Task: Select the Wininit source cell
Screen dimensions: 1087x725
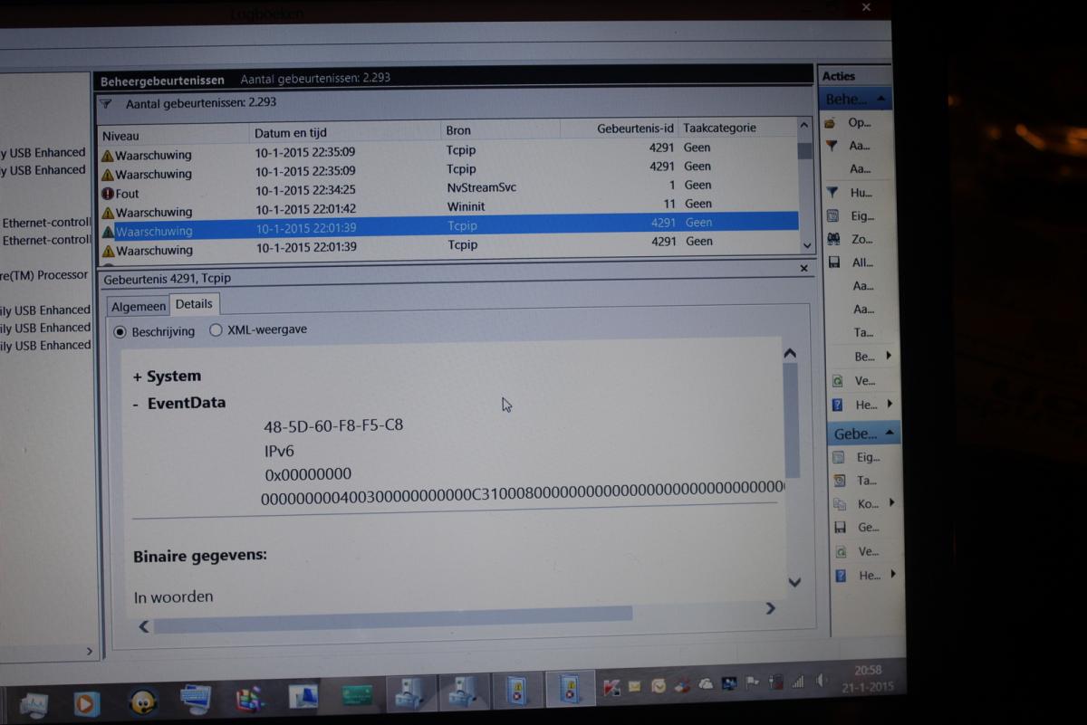Action: [x=467, y=206]
